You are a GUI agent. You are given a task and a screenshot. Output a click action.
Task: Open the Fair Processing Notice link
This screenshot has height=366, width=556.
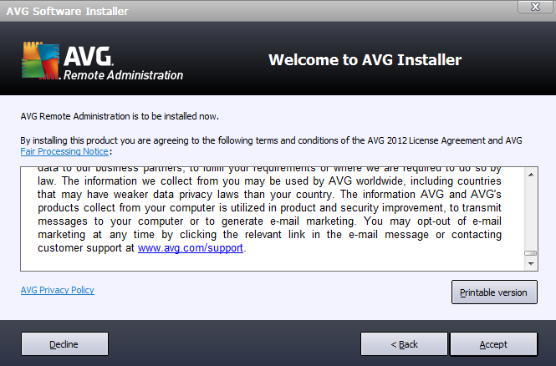[x=64, y=151]
